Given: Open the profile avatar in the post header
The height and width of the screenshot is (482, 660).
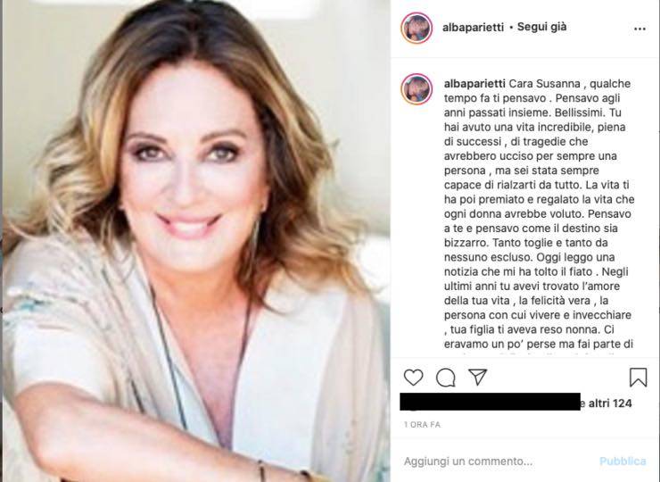Looking at the screenshot, I should point(417,28).
